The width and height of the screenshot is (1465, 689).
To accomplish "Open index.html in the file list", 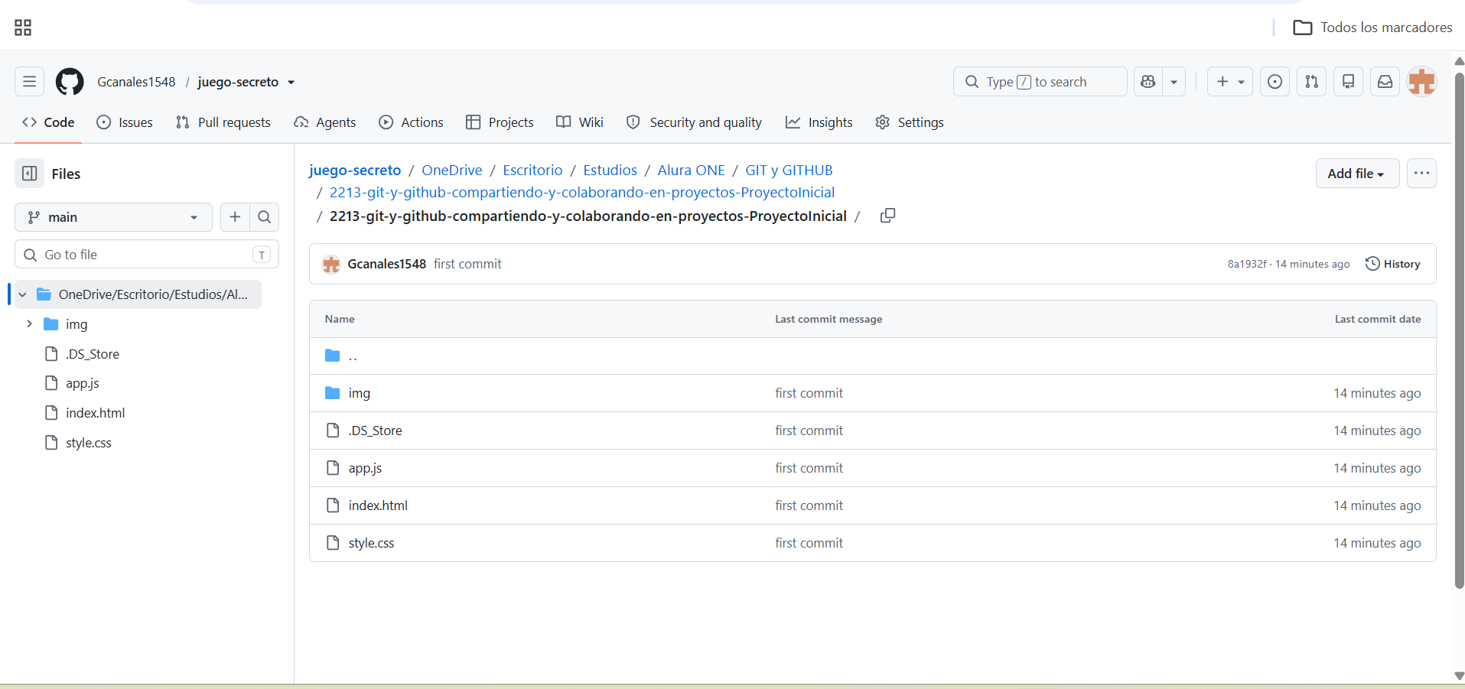I will pyautogui.click(x=378, y=505).
